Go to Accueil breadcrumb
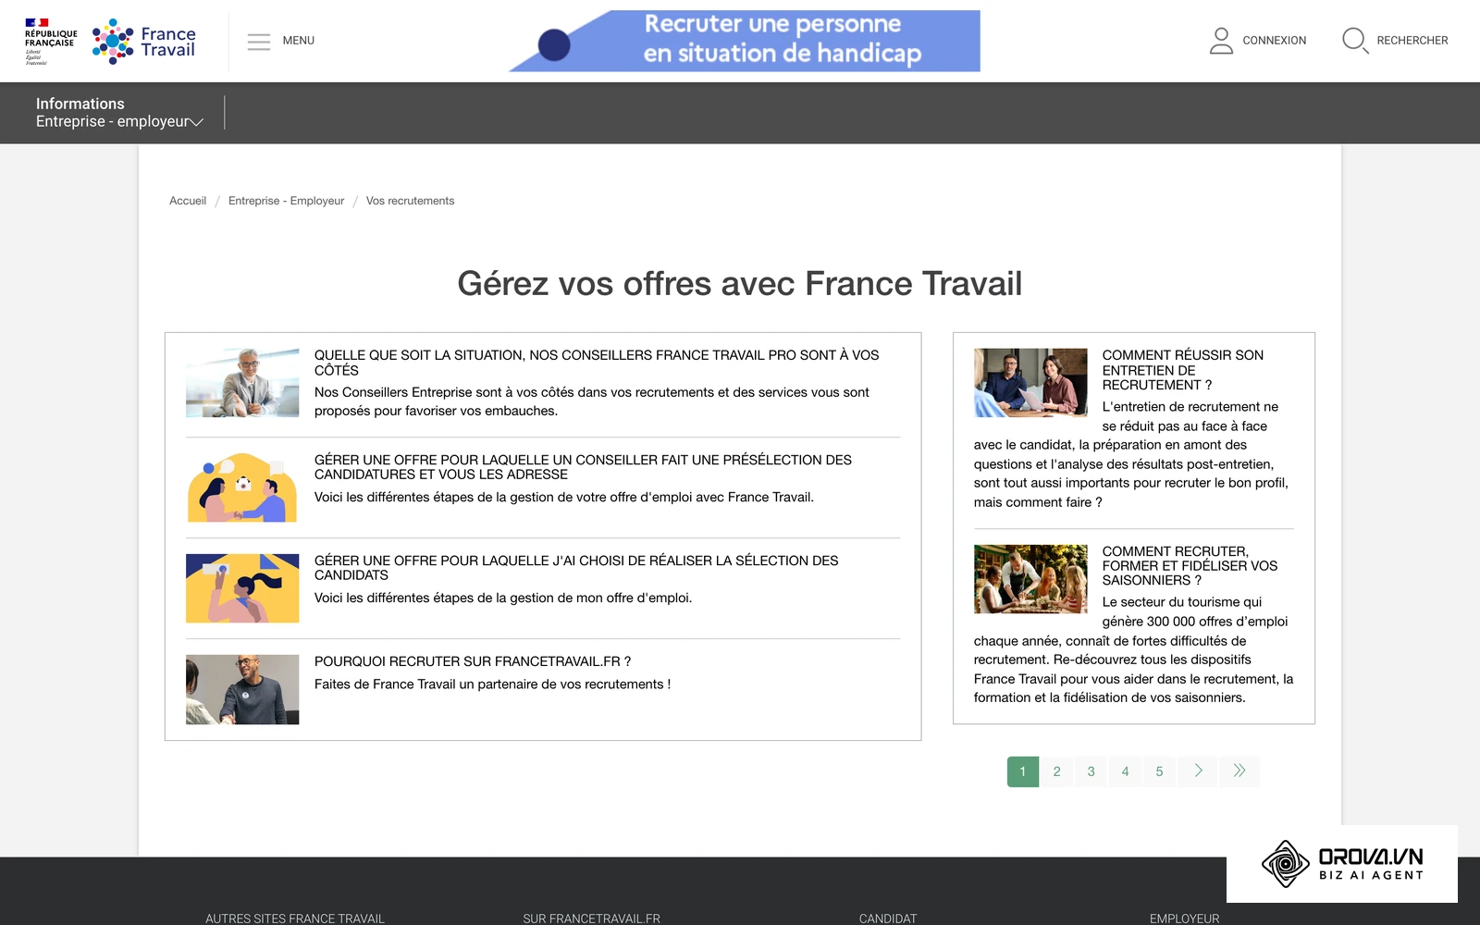The image size is (1480, 925). (x=188, y=201)
